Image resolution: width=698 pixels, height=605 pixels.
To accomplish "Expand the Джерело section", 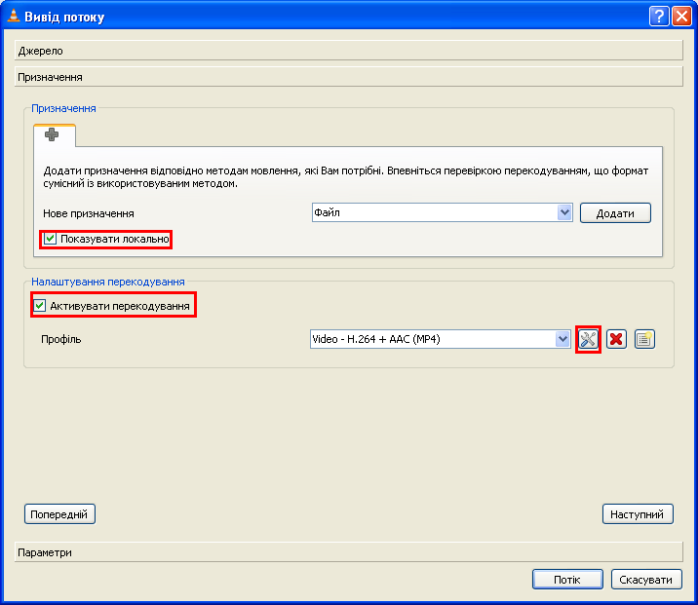I will click(349, 51).
